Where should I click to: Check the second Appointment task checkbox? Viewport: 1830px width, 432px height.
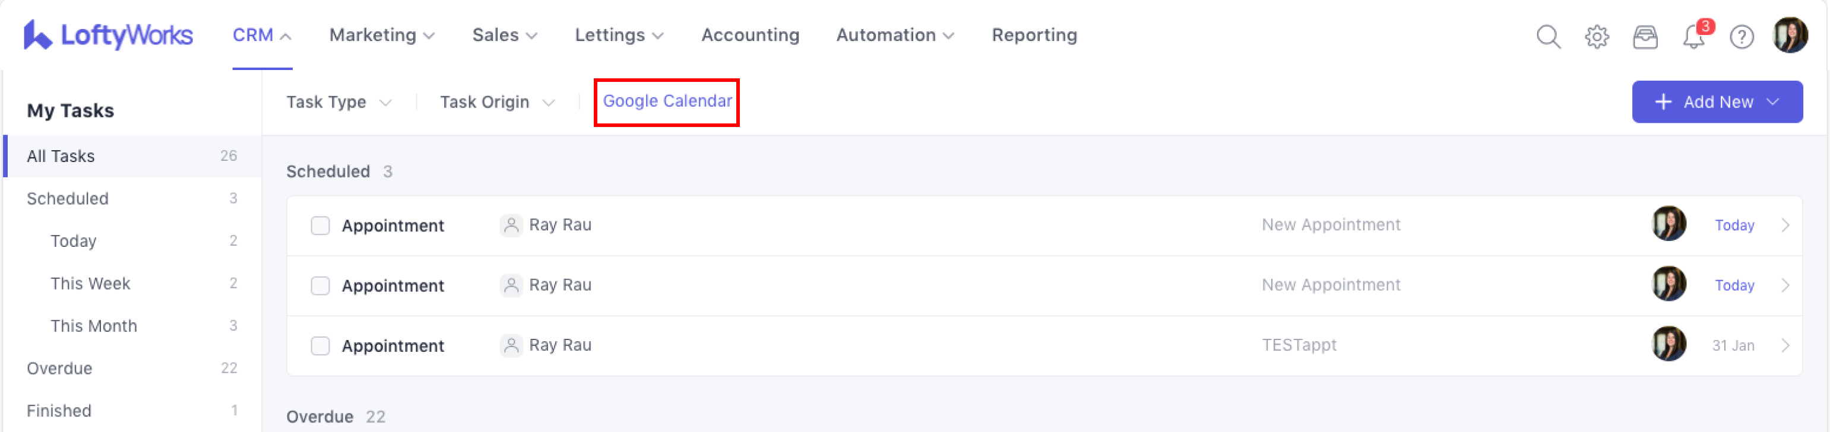tap(321, 285)
